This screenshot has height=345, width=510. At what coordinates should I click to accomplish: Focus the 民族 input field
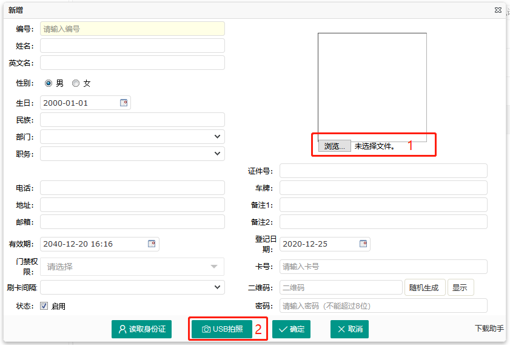(x=132, y=120)
